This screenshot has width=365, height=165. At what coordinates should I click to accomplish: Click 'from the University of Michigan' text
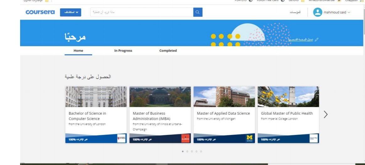[216, 119]
